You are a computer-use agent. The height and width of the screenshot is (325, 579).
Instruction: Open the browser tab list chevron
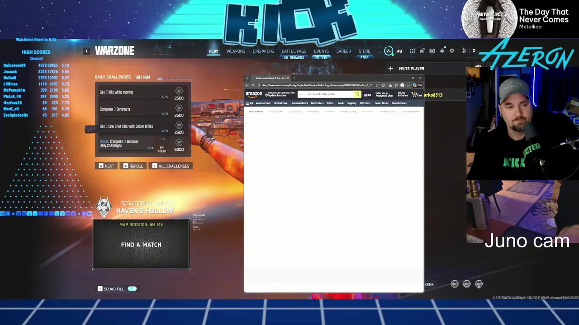247,78
